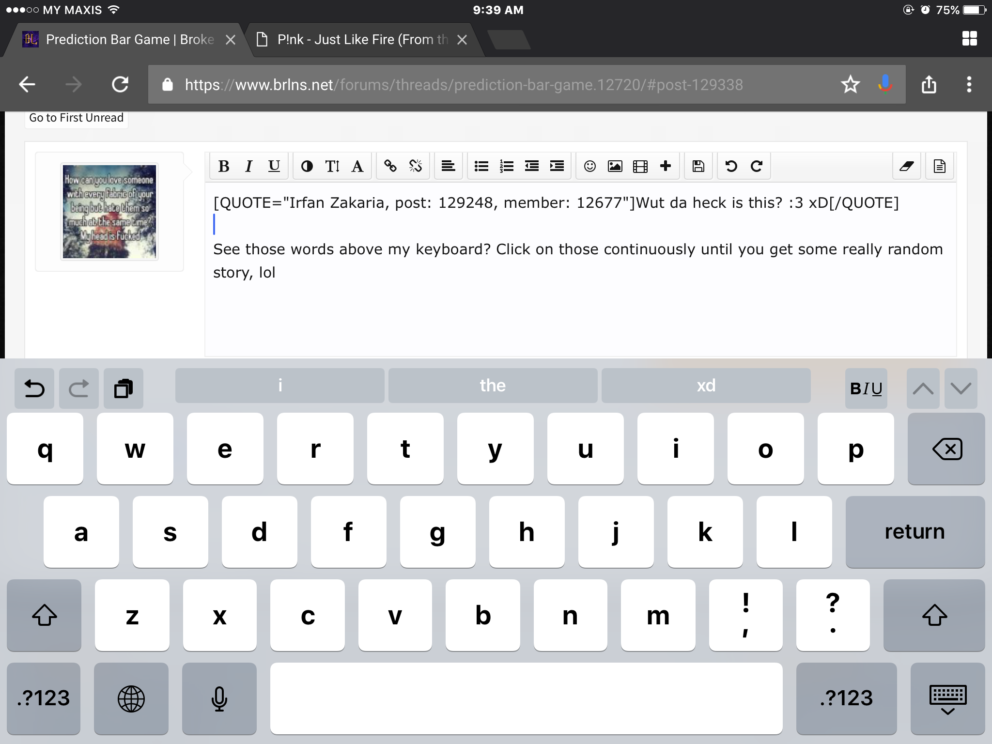The height and width of the screenshot is (744, 992).
Task: Choose the "the" word suggestion
Action: tap(493, 386)
